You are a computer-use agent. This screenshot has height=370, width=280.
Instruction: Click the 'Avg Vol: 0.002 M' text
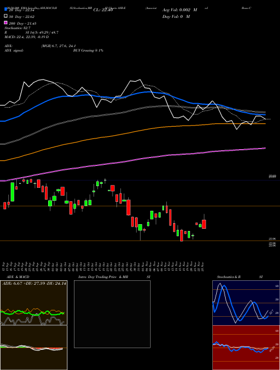(x=180, y=10)
